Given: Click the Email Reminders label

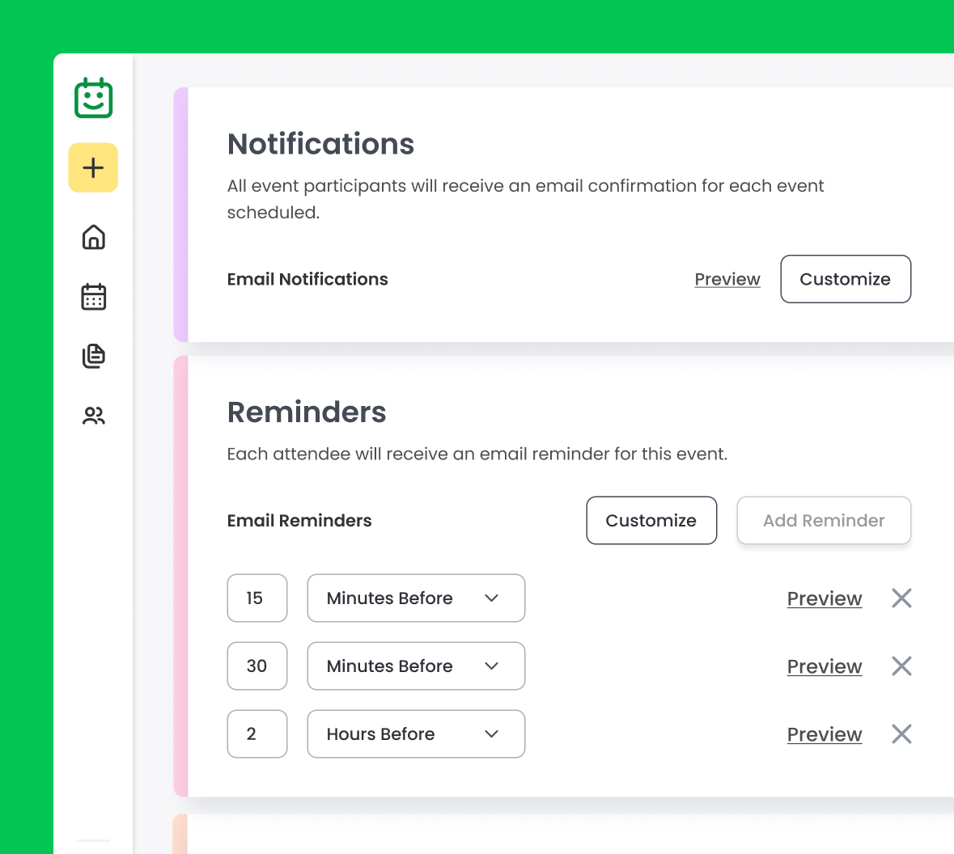Looking at the screenshot, I should [299, 521].
